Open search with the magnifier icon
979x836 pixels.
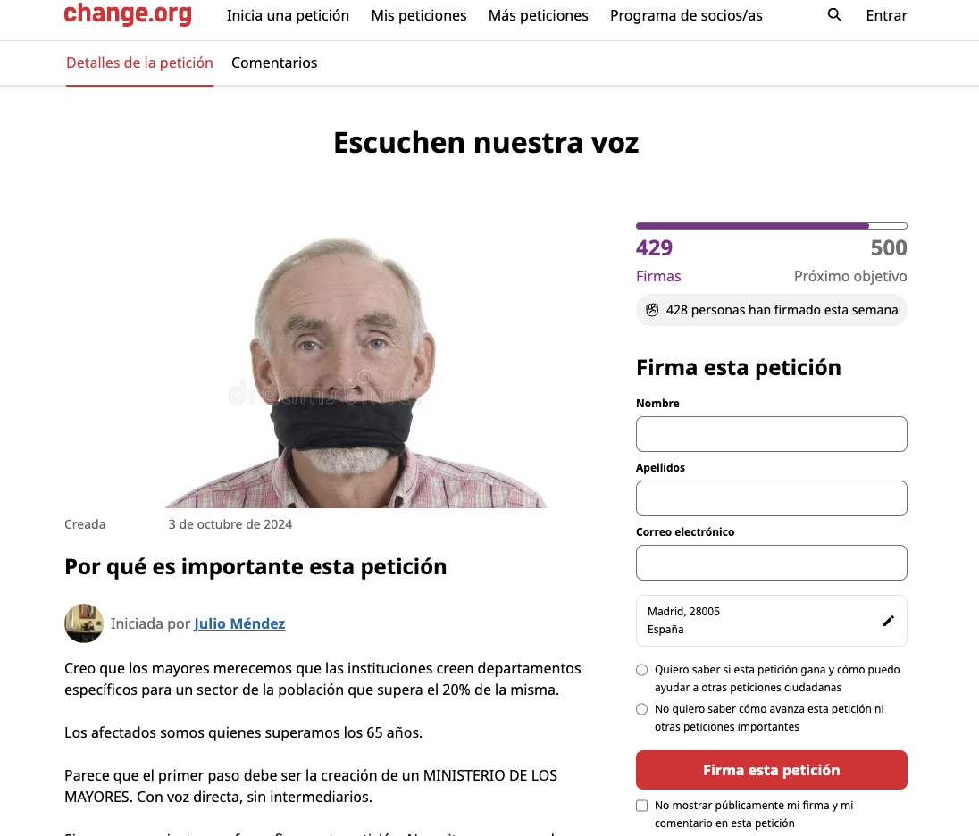pos(834,15)
